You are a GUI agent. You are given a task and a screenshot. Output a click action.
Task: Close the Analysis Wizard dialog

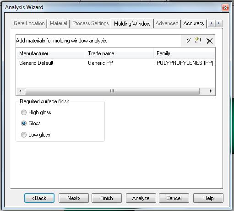(x=225, y=7)
